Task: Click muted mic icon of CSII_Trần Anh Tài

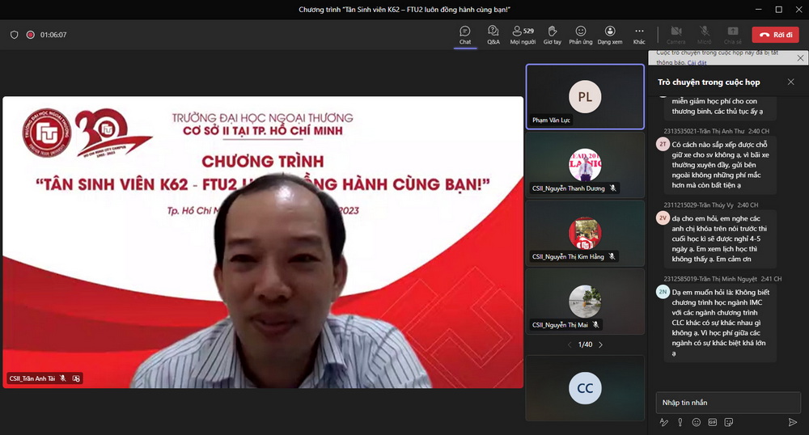Action: point(63,378)
